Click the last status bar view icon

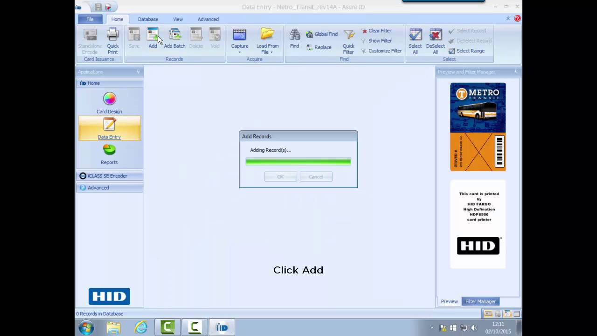[516, 314]
